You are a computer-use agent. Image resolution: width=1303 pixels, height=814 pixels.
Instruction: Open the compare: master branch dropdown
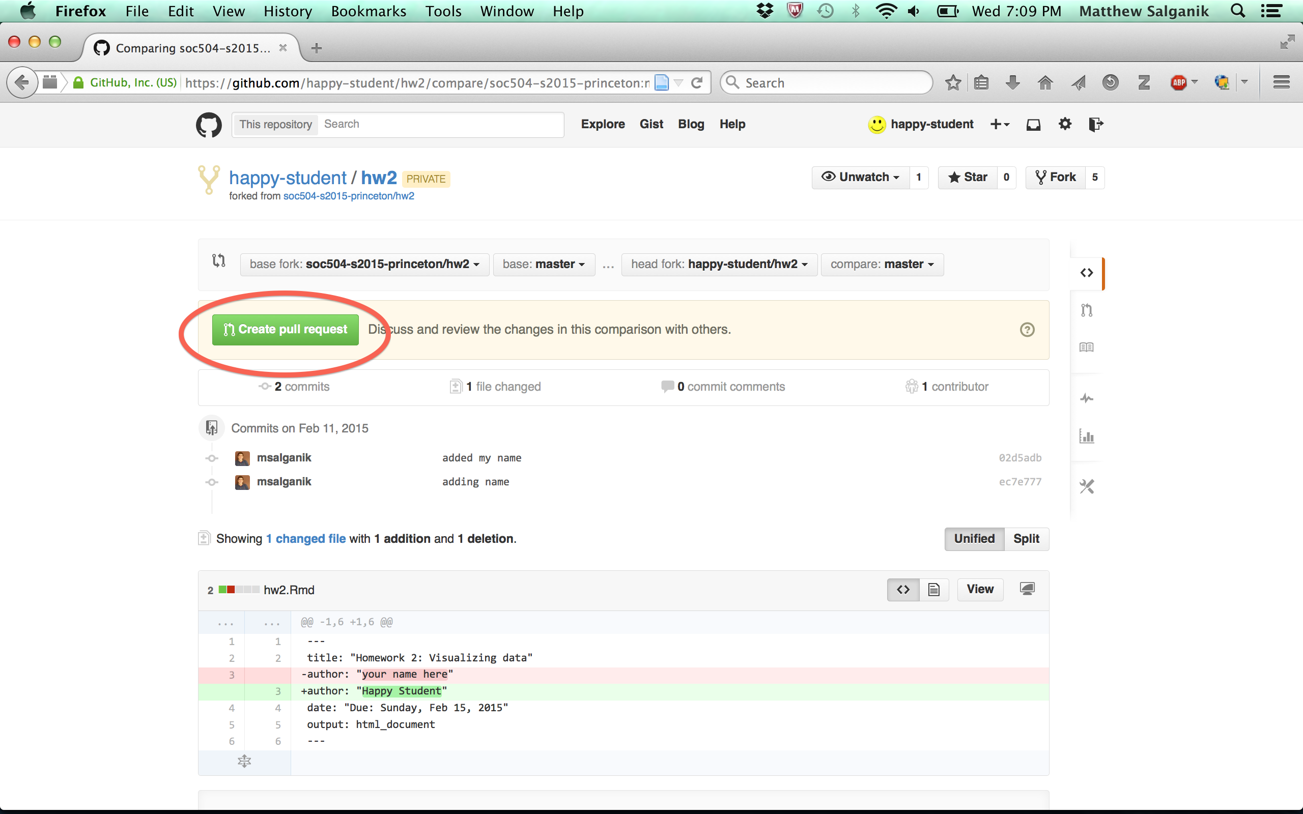point(882,265)
